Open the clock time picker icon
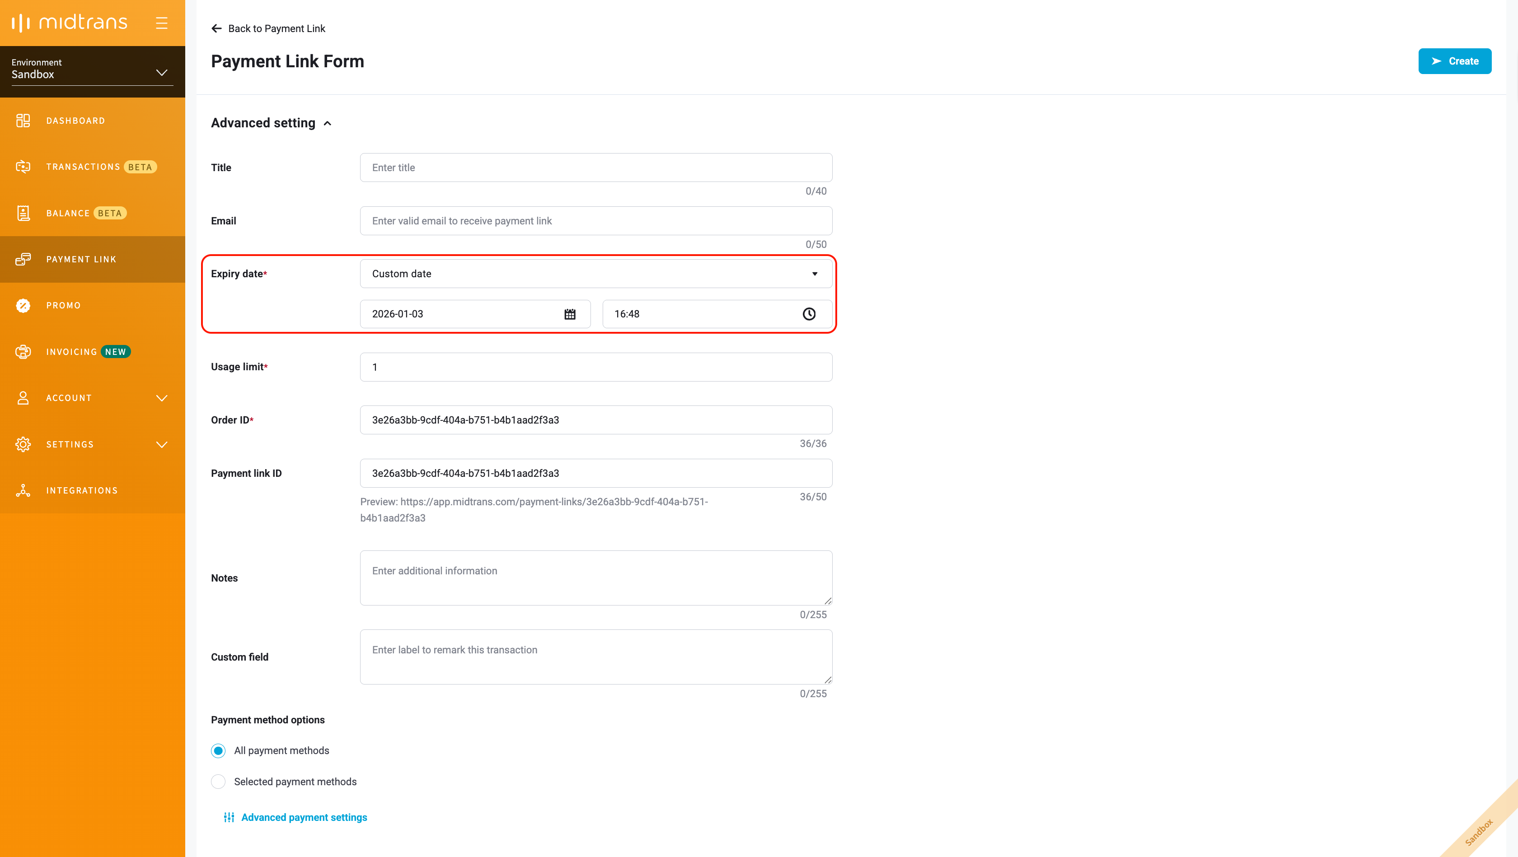The image size is (1518, 857). (809, 314)
